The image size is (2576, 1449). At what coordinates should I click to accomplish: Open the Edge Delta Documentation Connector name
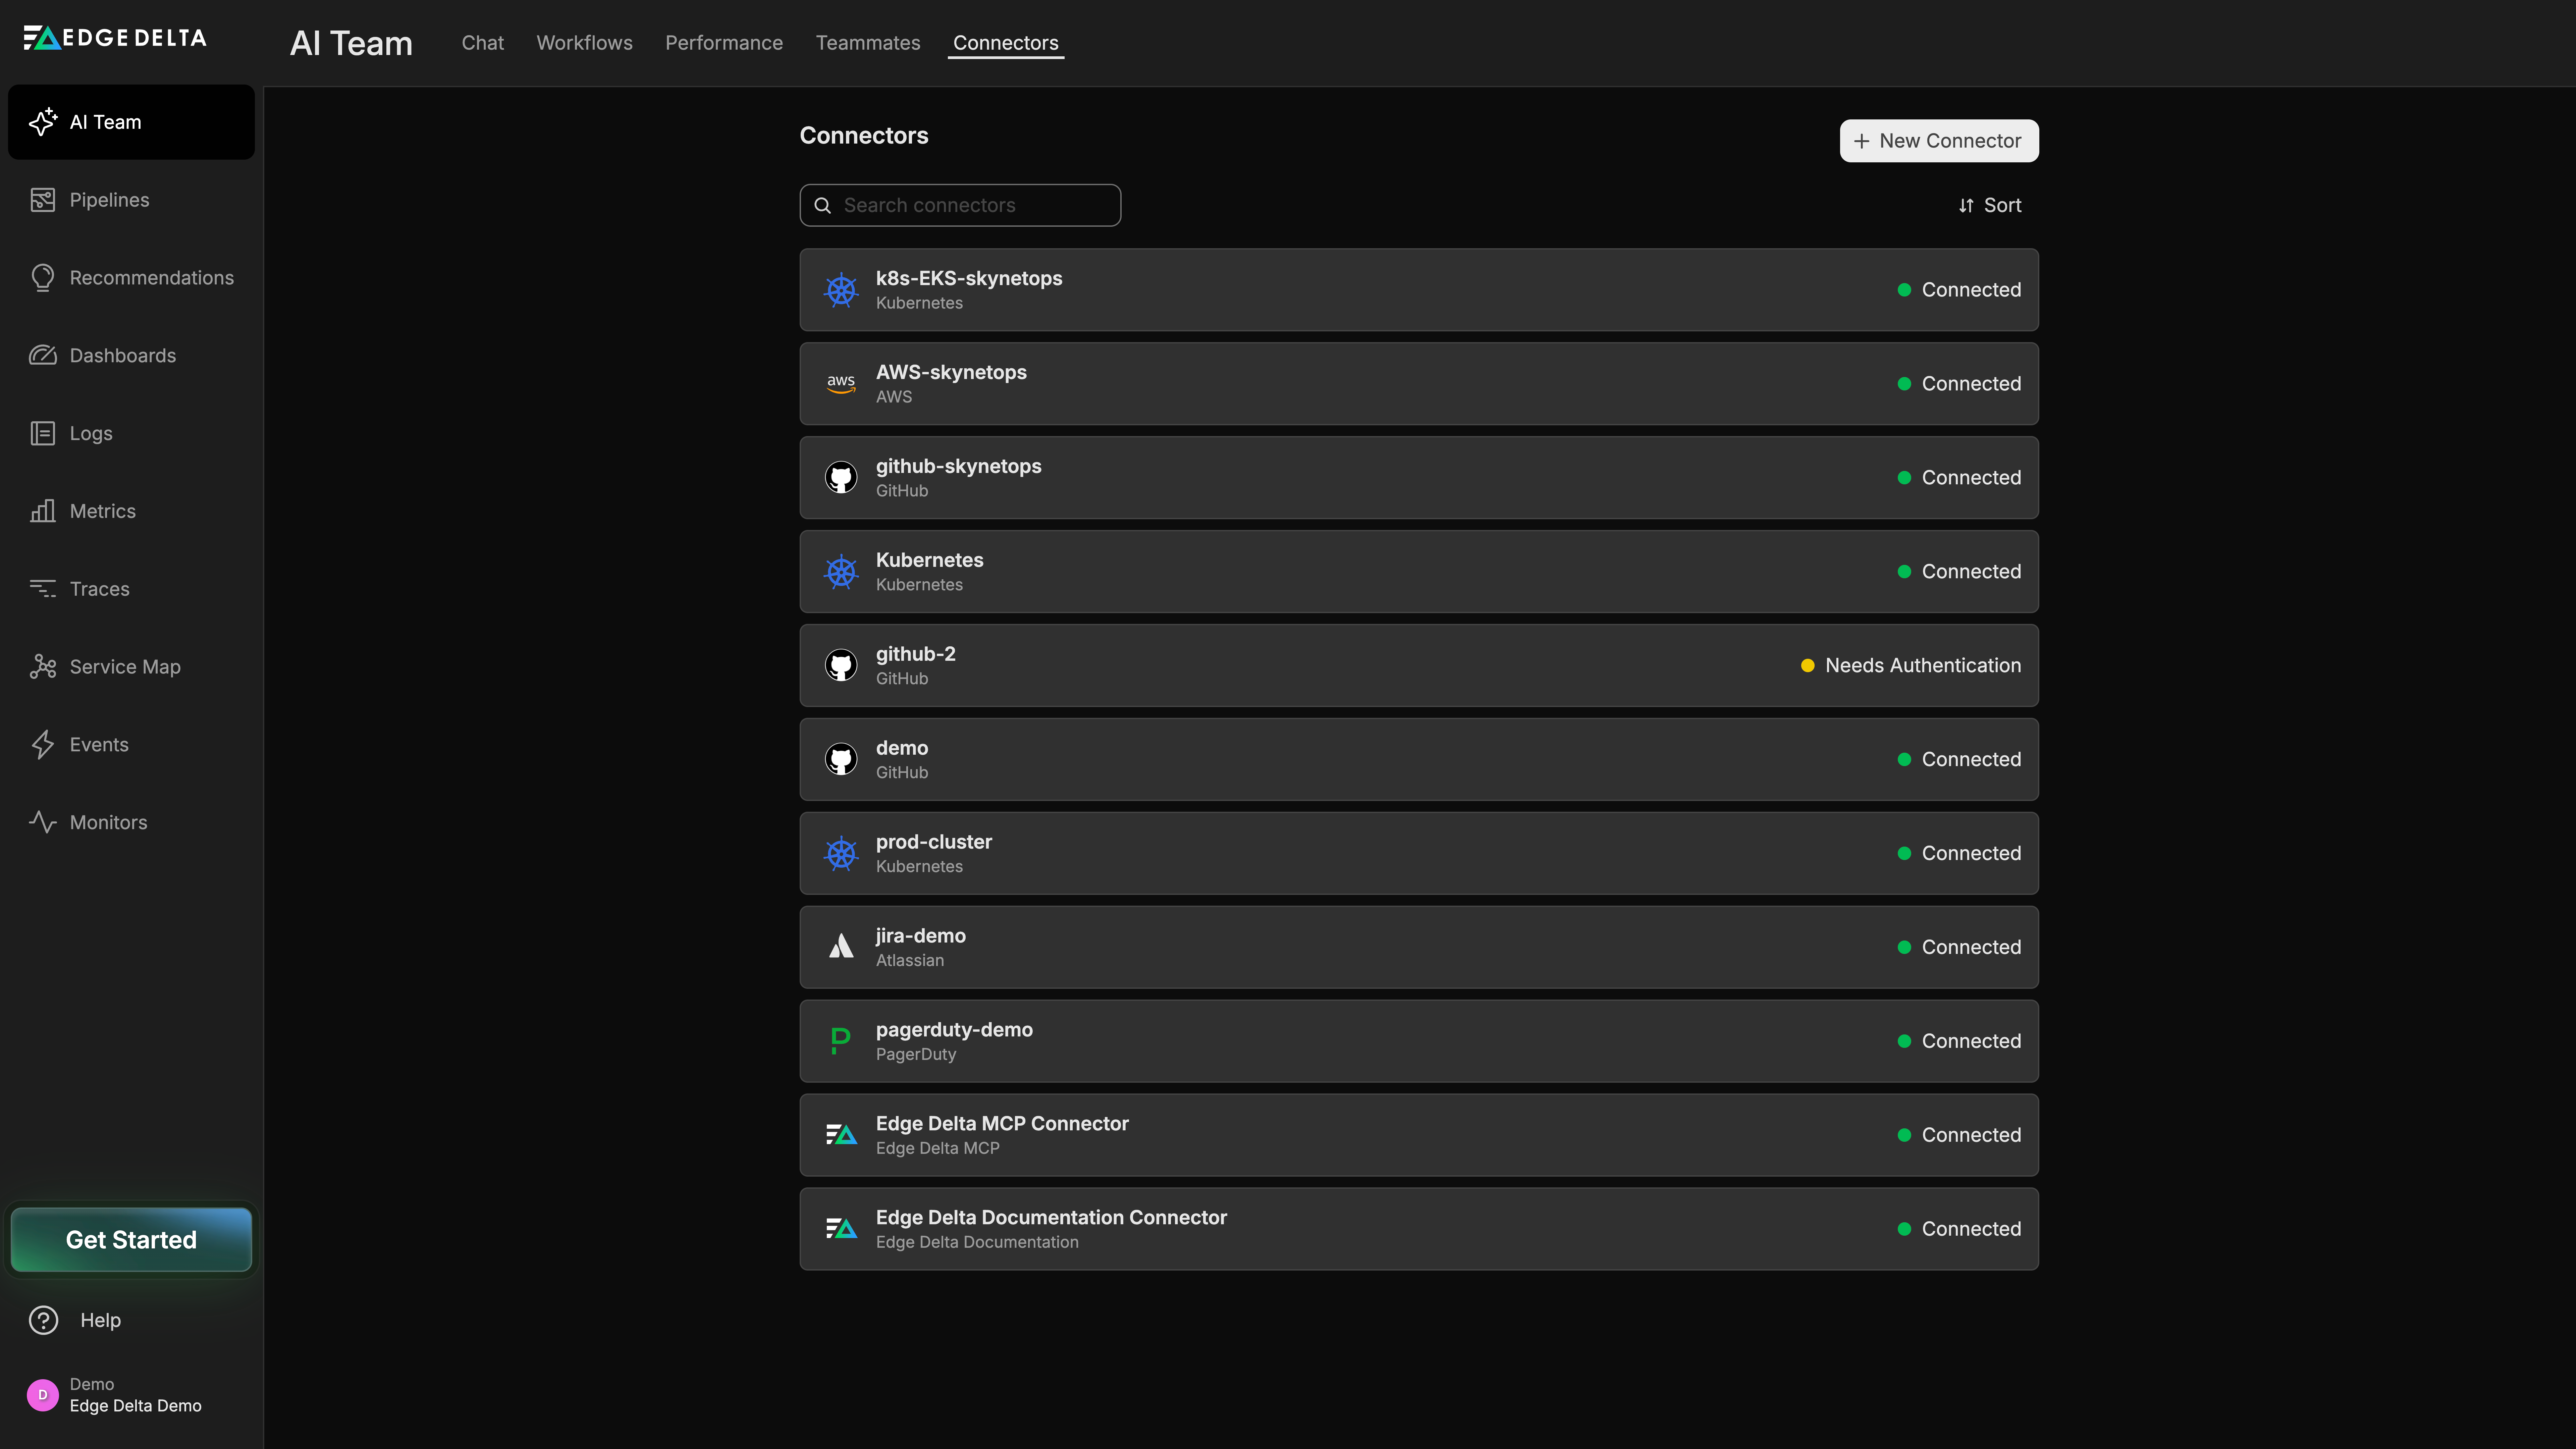pos(1051,1218)
